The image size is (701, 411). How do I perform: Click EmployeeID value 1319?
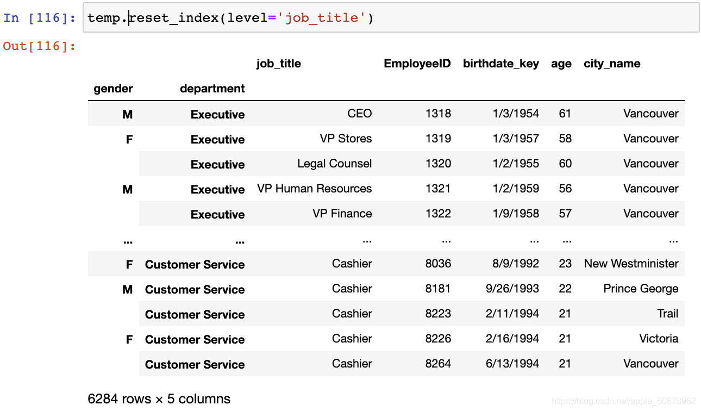(x=439, y=139)
